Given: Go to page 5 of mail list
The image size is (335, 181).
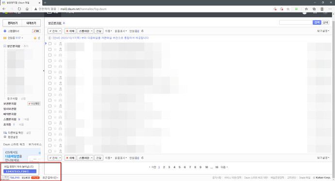Looking at the screenshot, I should click(180, 167).
